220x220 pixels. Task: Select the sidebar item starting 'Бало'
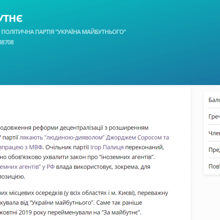point(214,100)
